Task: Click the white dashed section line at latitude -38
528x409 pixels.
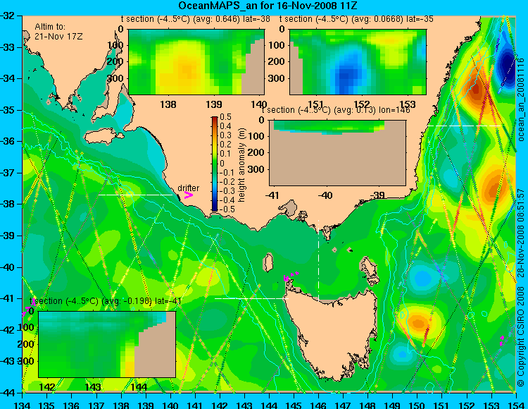Action: point(135,195)
